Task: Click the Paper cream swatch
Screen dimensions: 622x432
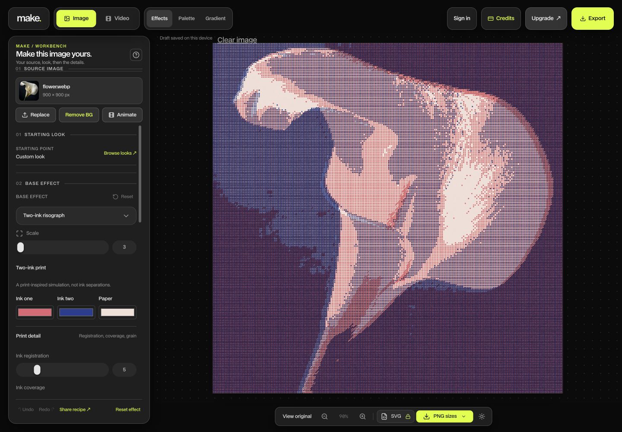Action: point(117,312)
